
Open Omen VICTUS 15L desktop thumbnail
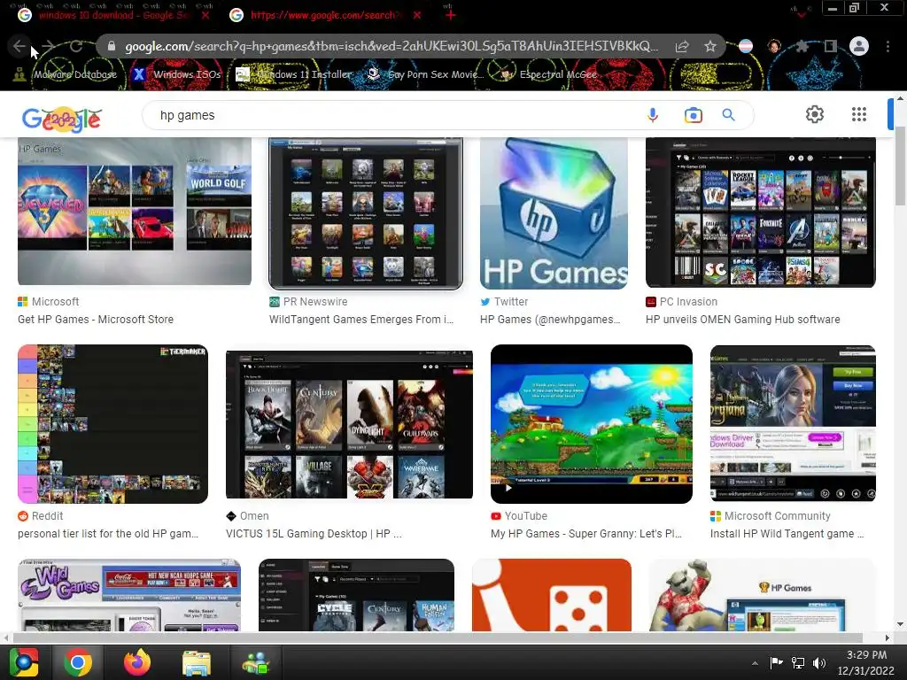tap(349, 424)
